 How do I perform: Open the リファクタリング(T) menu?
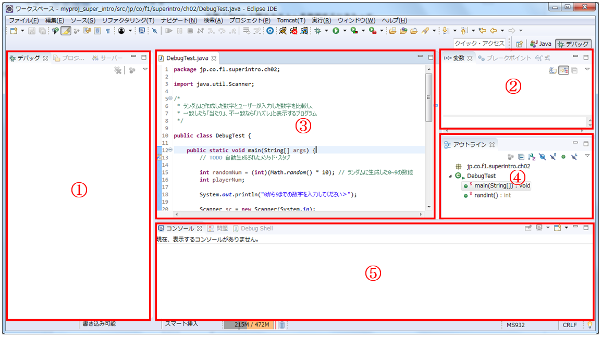tap(128, 20)
